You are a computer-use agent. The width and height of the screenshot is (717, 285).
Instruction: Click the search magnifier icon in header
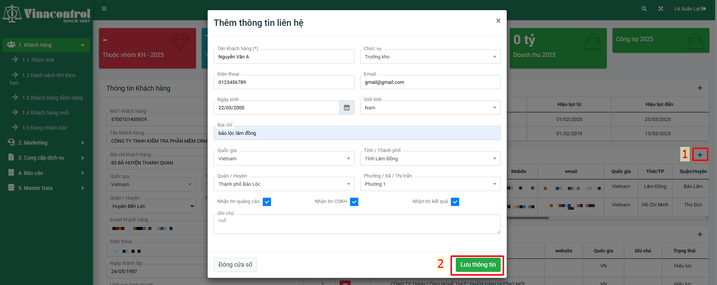click(x=644, y=9)
